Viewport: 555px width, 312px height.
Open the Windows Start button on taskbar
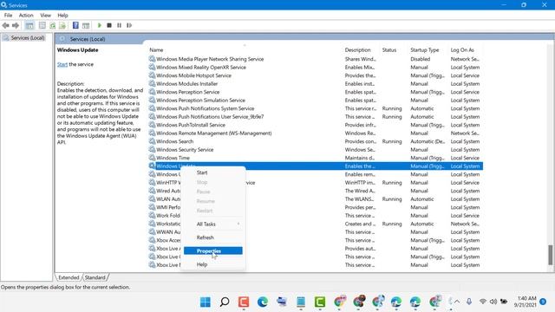point(206,302)
